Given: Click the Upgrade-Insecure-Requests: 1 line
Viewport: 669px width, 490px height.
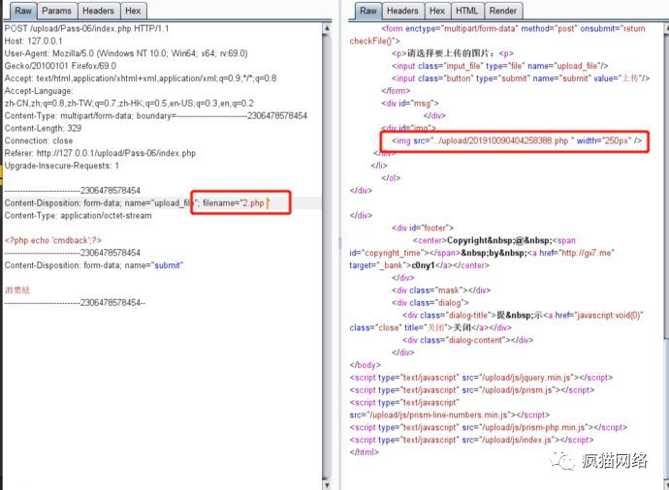Looking at the screenshot, I should click(61, 166).
